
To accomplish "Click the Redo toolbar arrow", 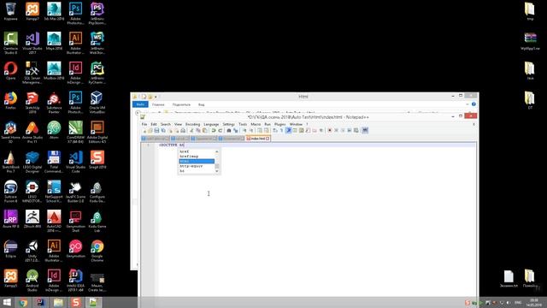I will coord(221,130).
